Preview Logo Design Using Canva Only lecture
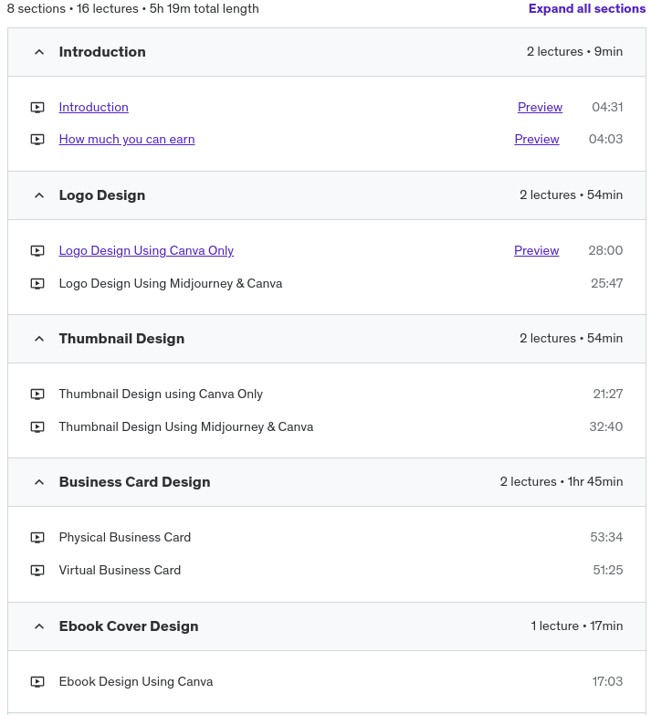 (x=537, y=251)
